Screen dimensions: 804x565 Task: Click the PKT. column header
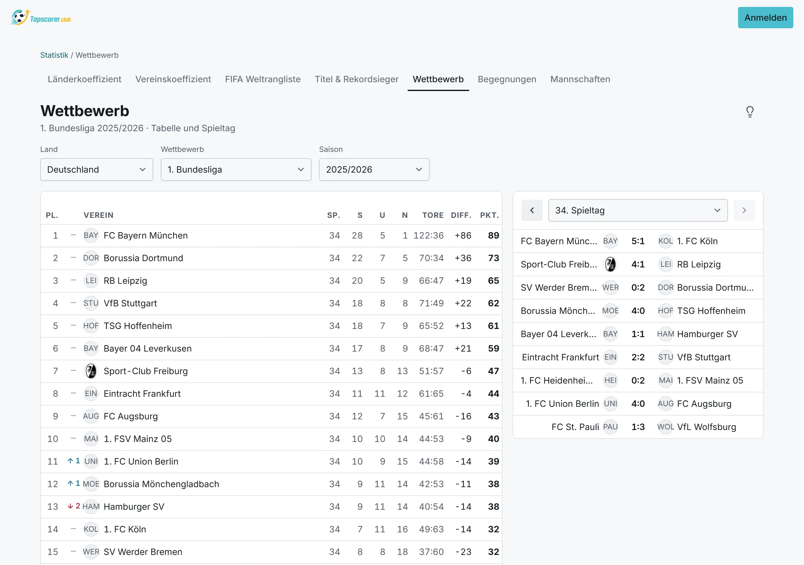click(489, 215)
